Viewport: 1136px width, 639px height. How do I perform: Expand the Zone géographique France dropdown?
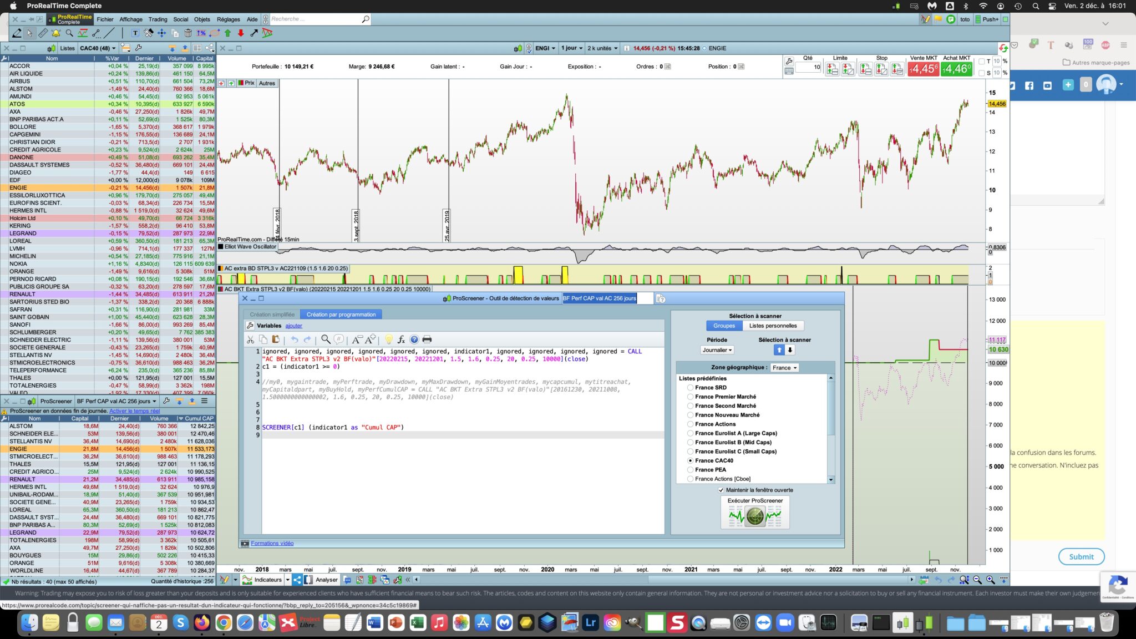[784, 368]
